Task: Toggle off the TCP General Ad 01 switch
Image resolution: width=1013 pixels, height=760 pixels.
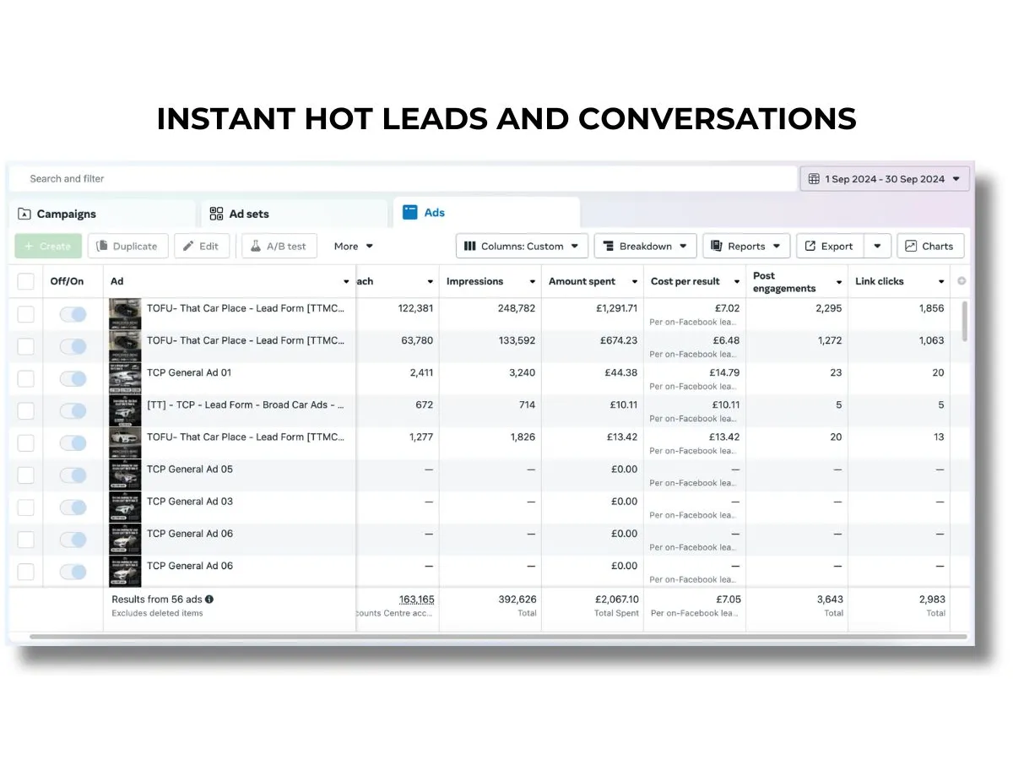Action: pos(73,379)
